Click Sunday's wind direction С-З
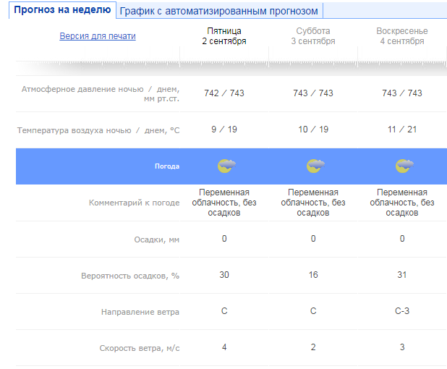447x369 pixels. click(x=402, y=311)
